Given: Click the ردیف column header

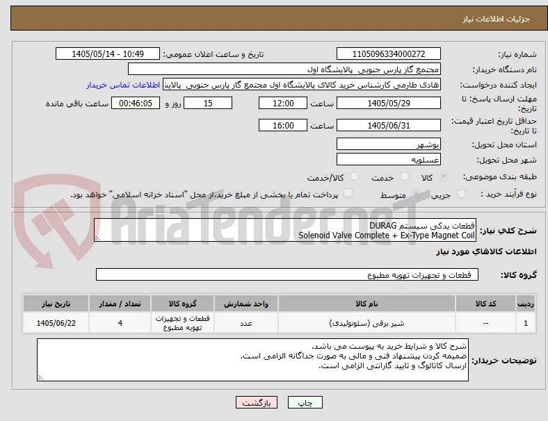Looking at the screenshot, I should 525,304.
